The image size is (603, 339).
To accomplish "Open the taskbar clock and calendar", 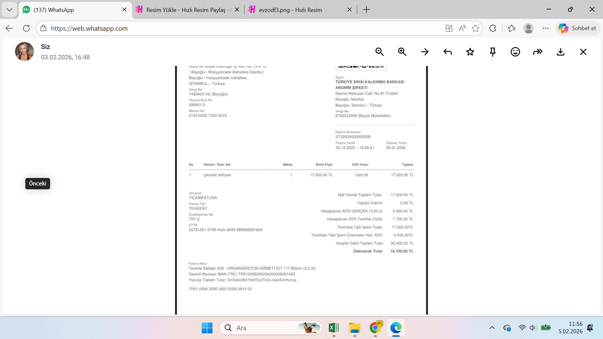I will pos(570,328).
